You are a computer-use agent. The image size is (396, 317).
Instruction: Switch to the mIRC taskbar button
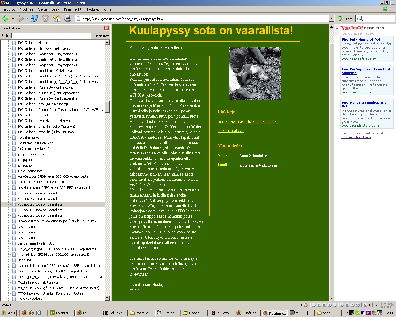coord(301,313)
